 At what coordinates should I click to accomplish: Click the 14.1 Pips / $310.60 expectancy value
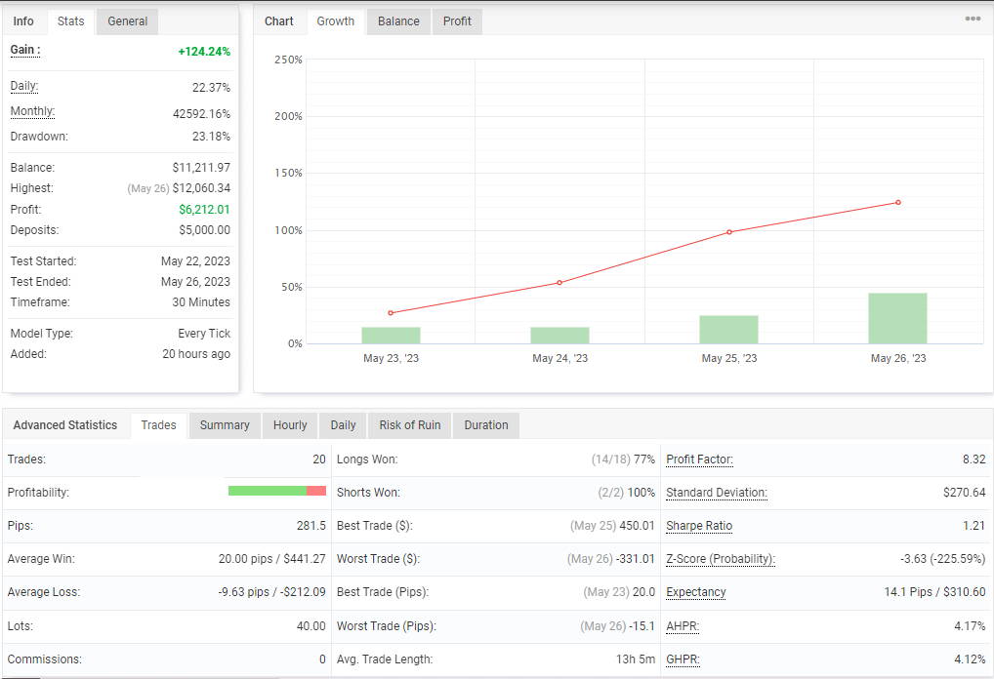pyautogui.click(x=935, y=591)
